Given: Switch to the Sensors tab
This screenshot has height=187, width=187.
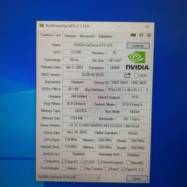Looking at the screenshot, I should [70, 36].
